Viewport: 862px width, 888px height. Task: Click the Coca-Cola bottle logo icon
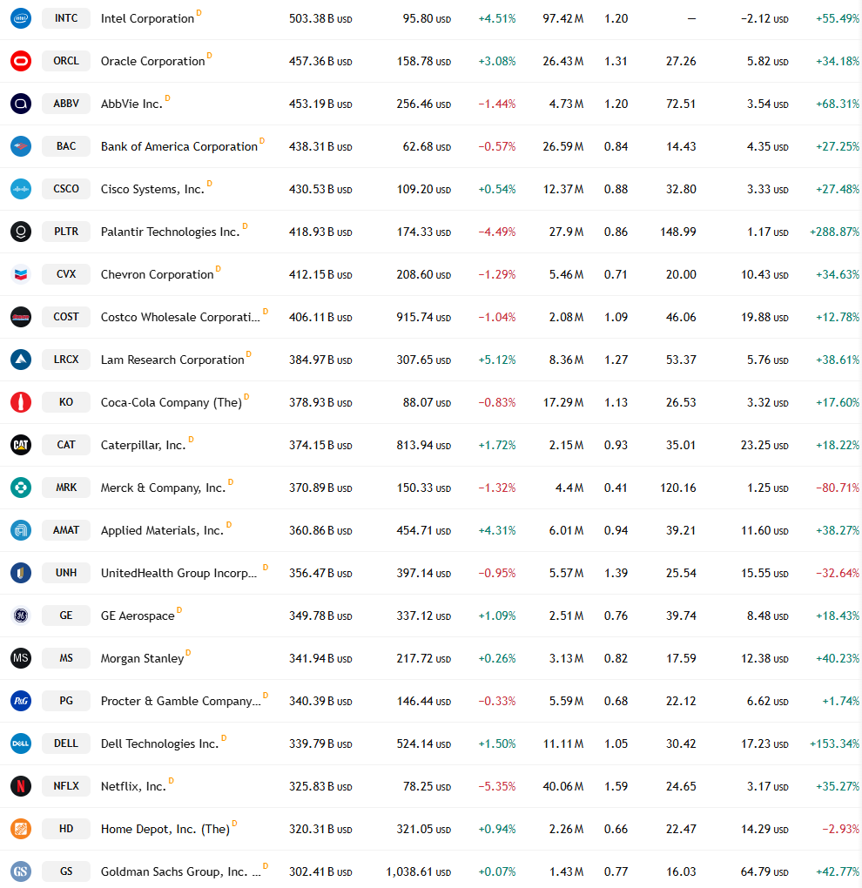21,402
